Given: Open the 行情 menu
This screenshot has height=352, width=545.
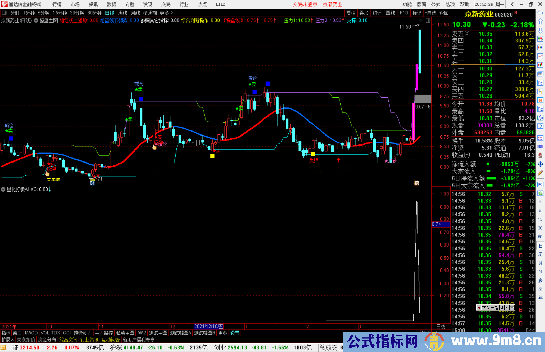Looking at the screenshot, I should [x=57, y=4].
